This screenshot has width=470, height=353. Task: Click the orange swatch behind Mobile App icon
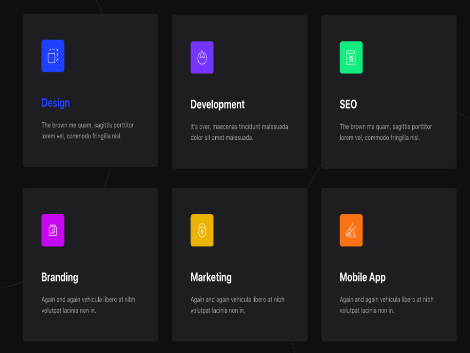[351, 230]
